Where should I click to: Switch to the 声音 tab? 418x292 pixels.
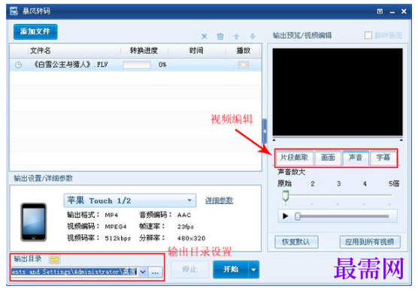[356, 158]
